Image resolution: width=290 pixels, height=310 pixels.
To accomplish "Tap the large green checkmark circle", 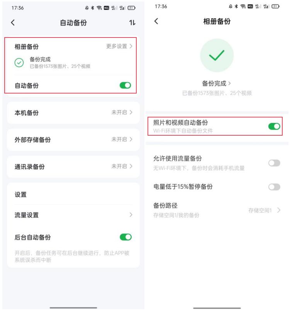I will point(217,55).
